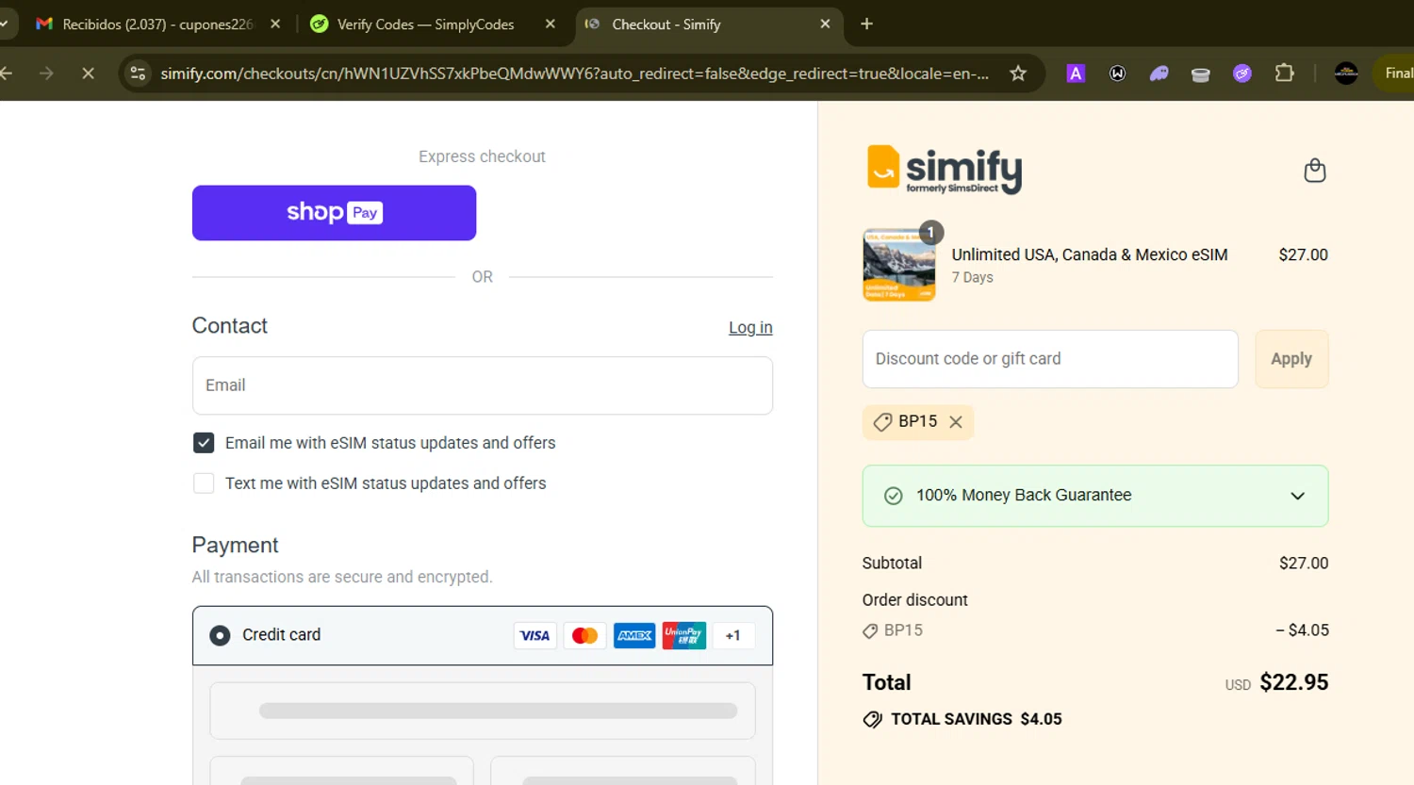Close the Gmail Recibidos tab
Screen dimensions: 1414x785
(275, 25)
